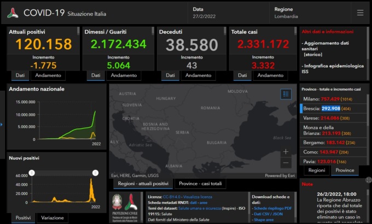Open the Schede riepilogo PDF link
This screenshot has width=372, height=224.
tap(272, 209)
